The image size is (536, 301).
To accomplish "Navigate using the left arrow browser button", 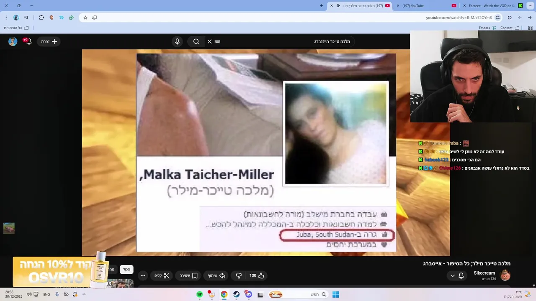I will tap(520, 18).
